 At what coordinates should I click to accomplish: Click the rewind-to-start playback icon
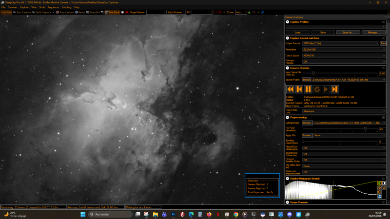tap(290, 89)
